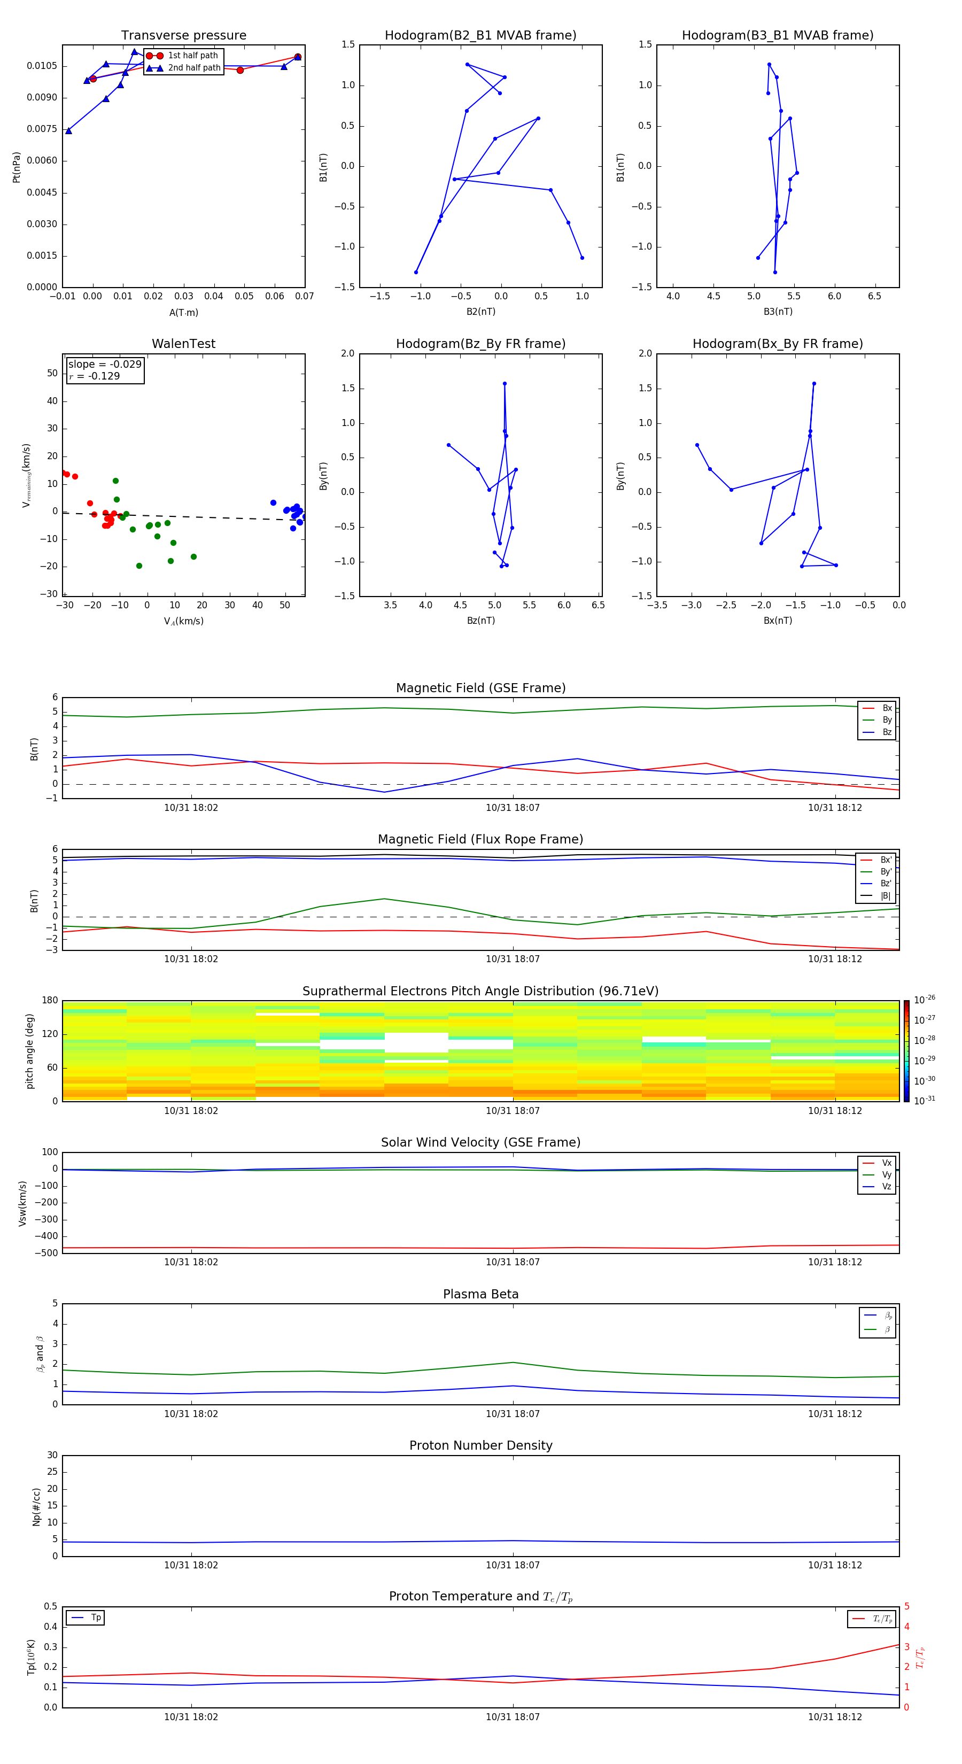The image size is (962, 1764).
Task: Select |B| in the Flux Rope legend
Action: (877, 896)
